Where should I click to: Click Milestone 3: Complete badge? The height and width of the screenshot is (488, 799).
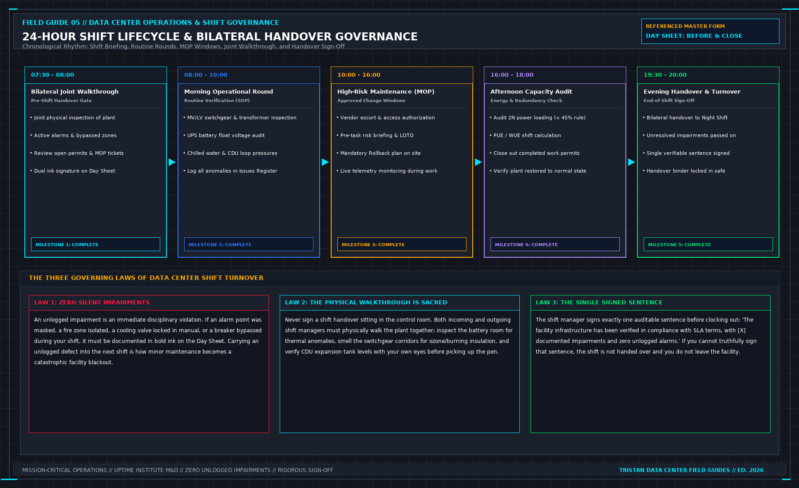pos(402,244)
